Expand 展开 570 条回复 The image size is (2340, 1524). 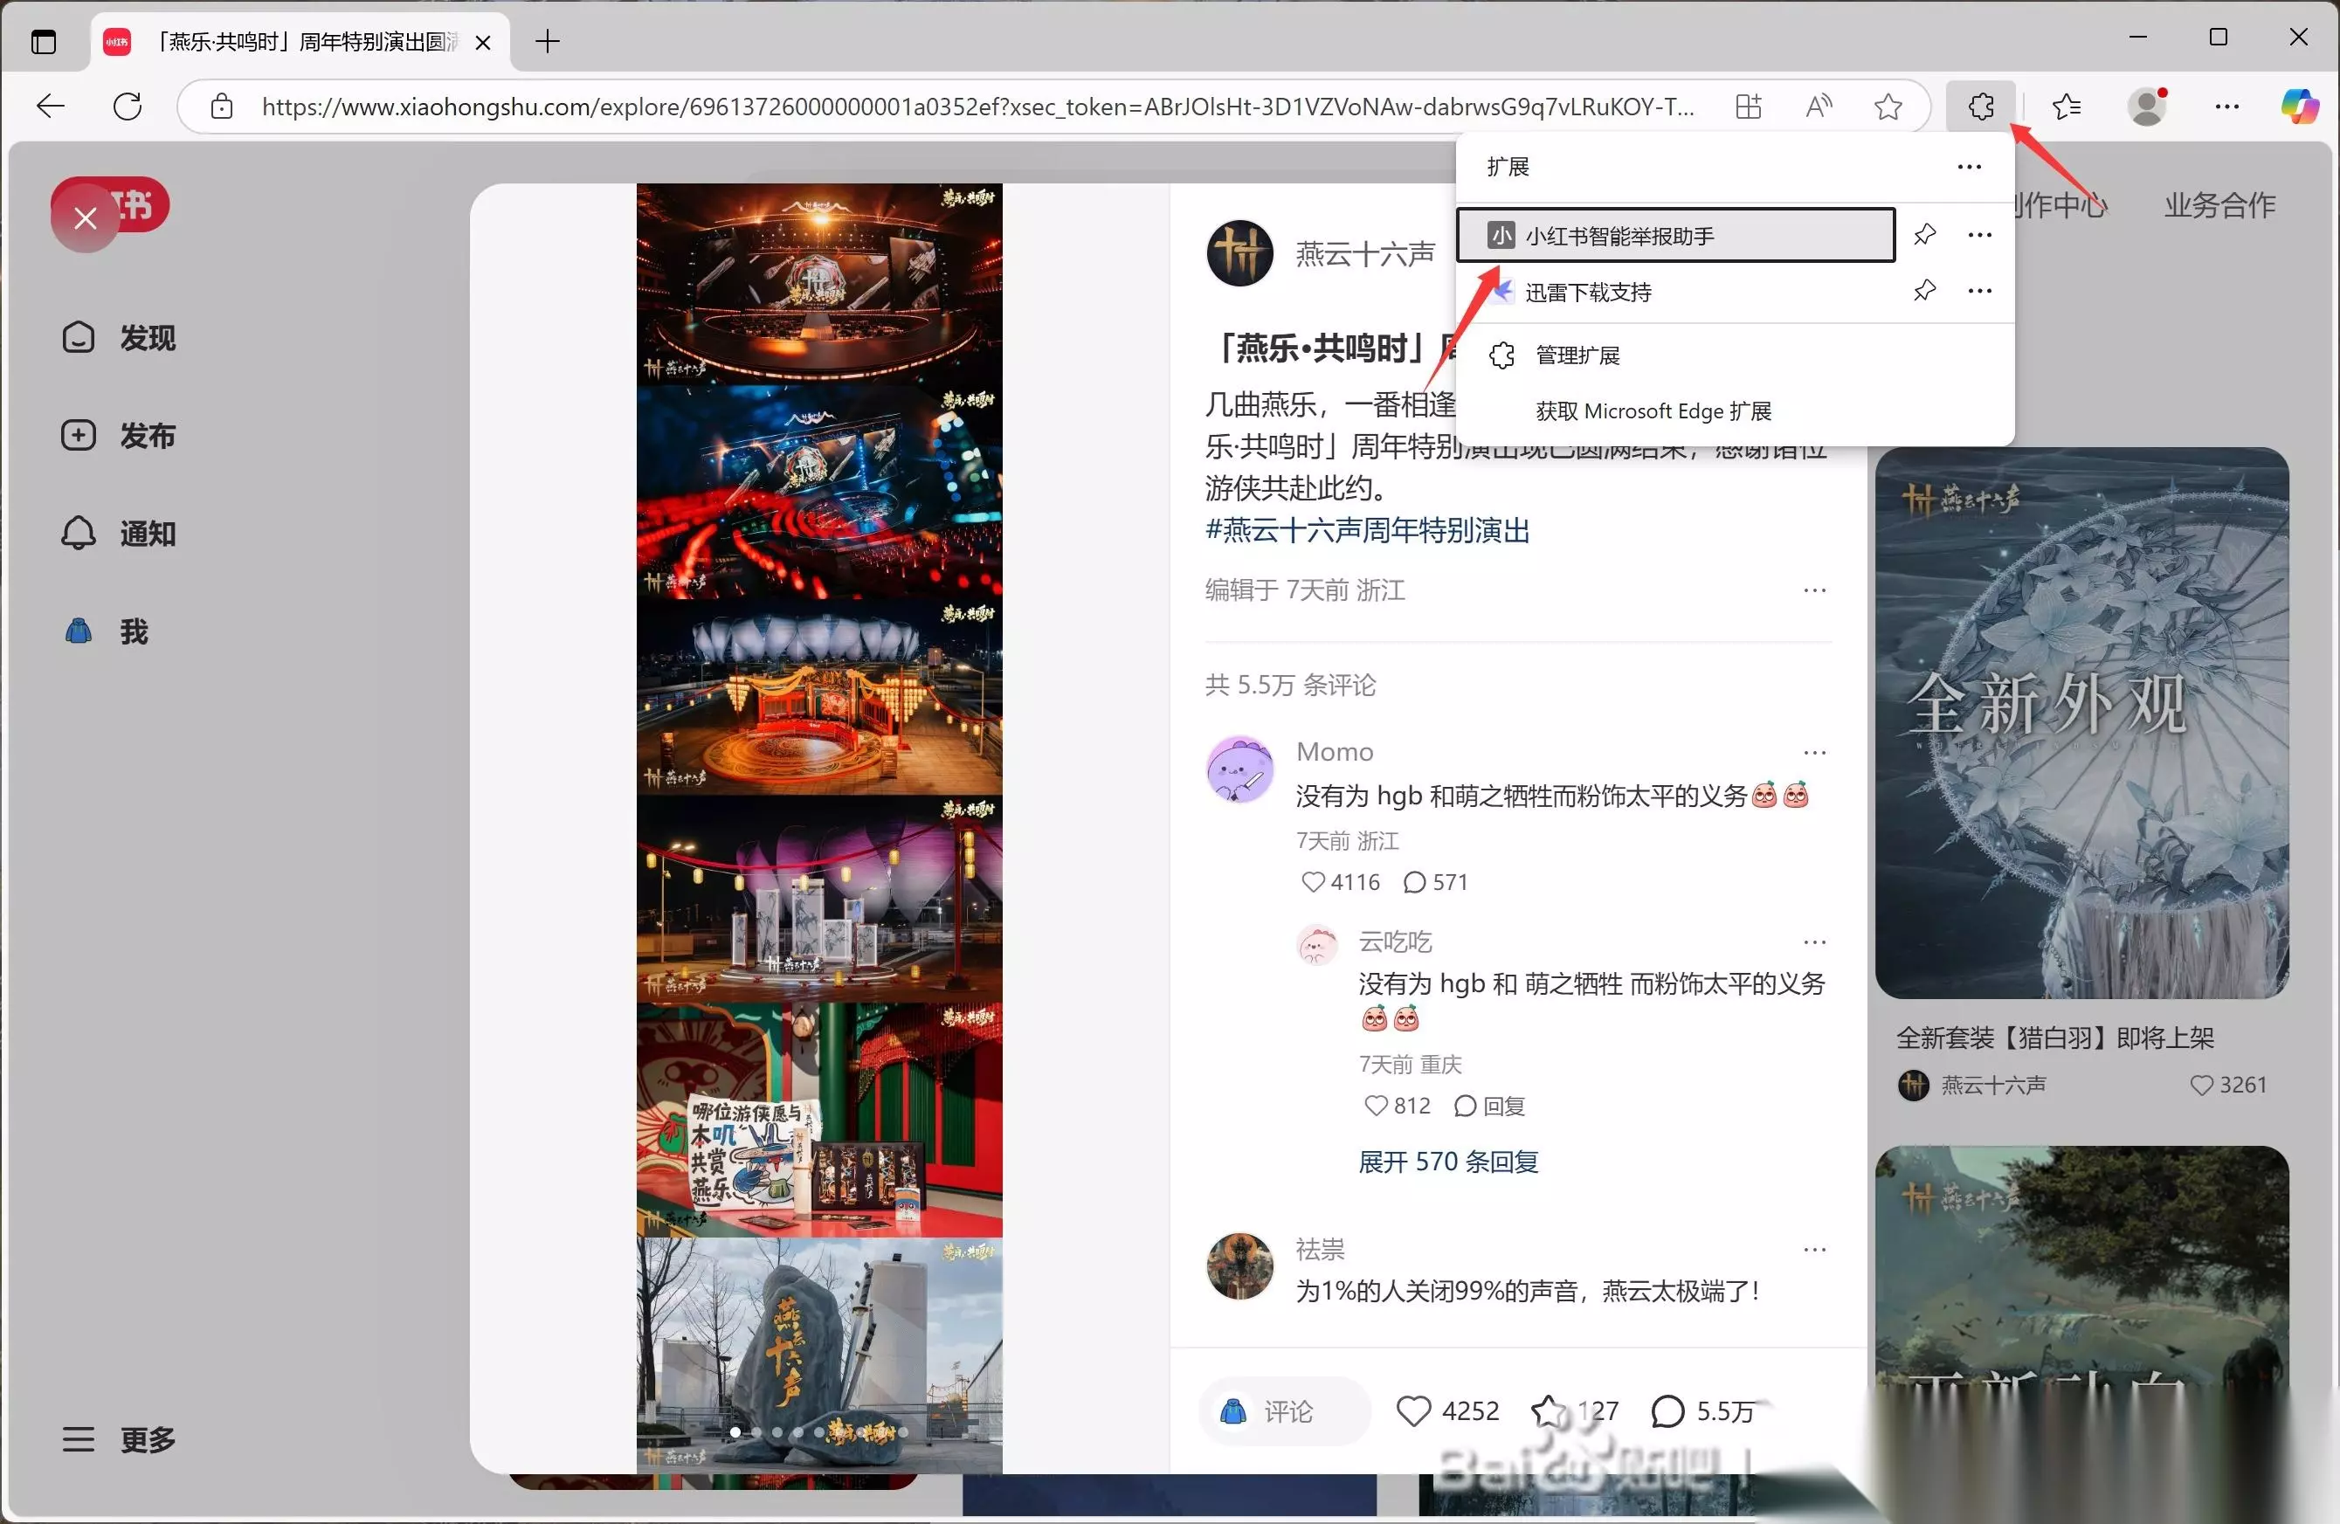tap(1448, 1162)
